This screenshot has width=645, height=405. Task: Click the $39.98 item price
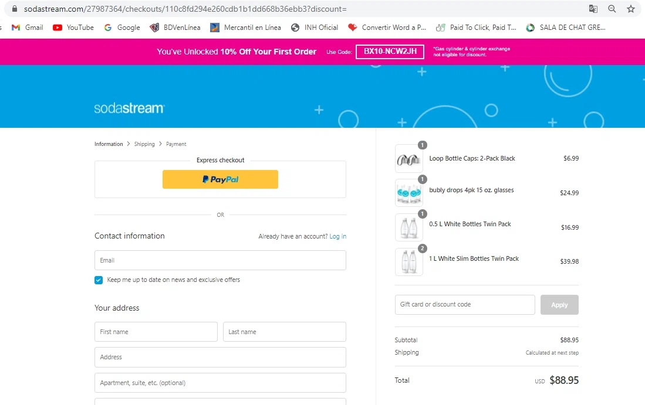[569, 261]
